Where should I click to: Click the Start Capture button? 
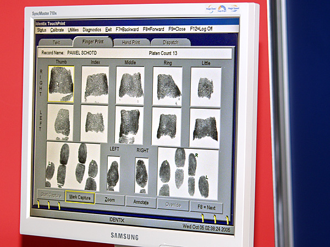coord(51,195)
